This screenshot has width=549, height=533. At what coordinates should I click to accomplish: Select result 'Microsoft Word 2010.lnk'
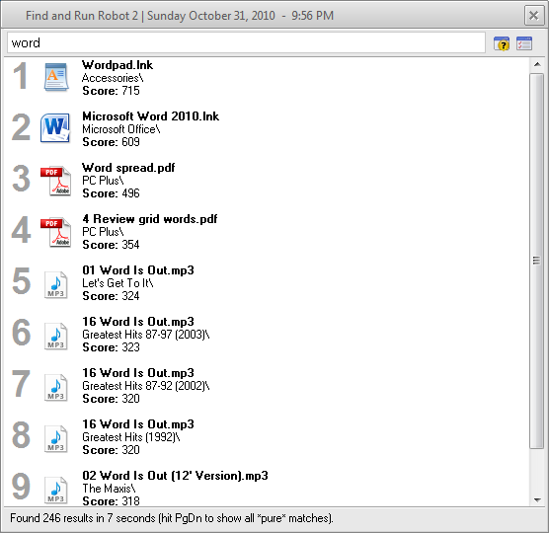(150, 116)
